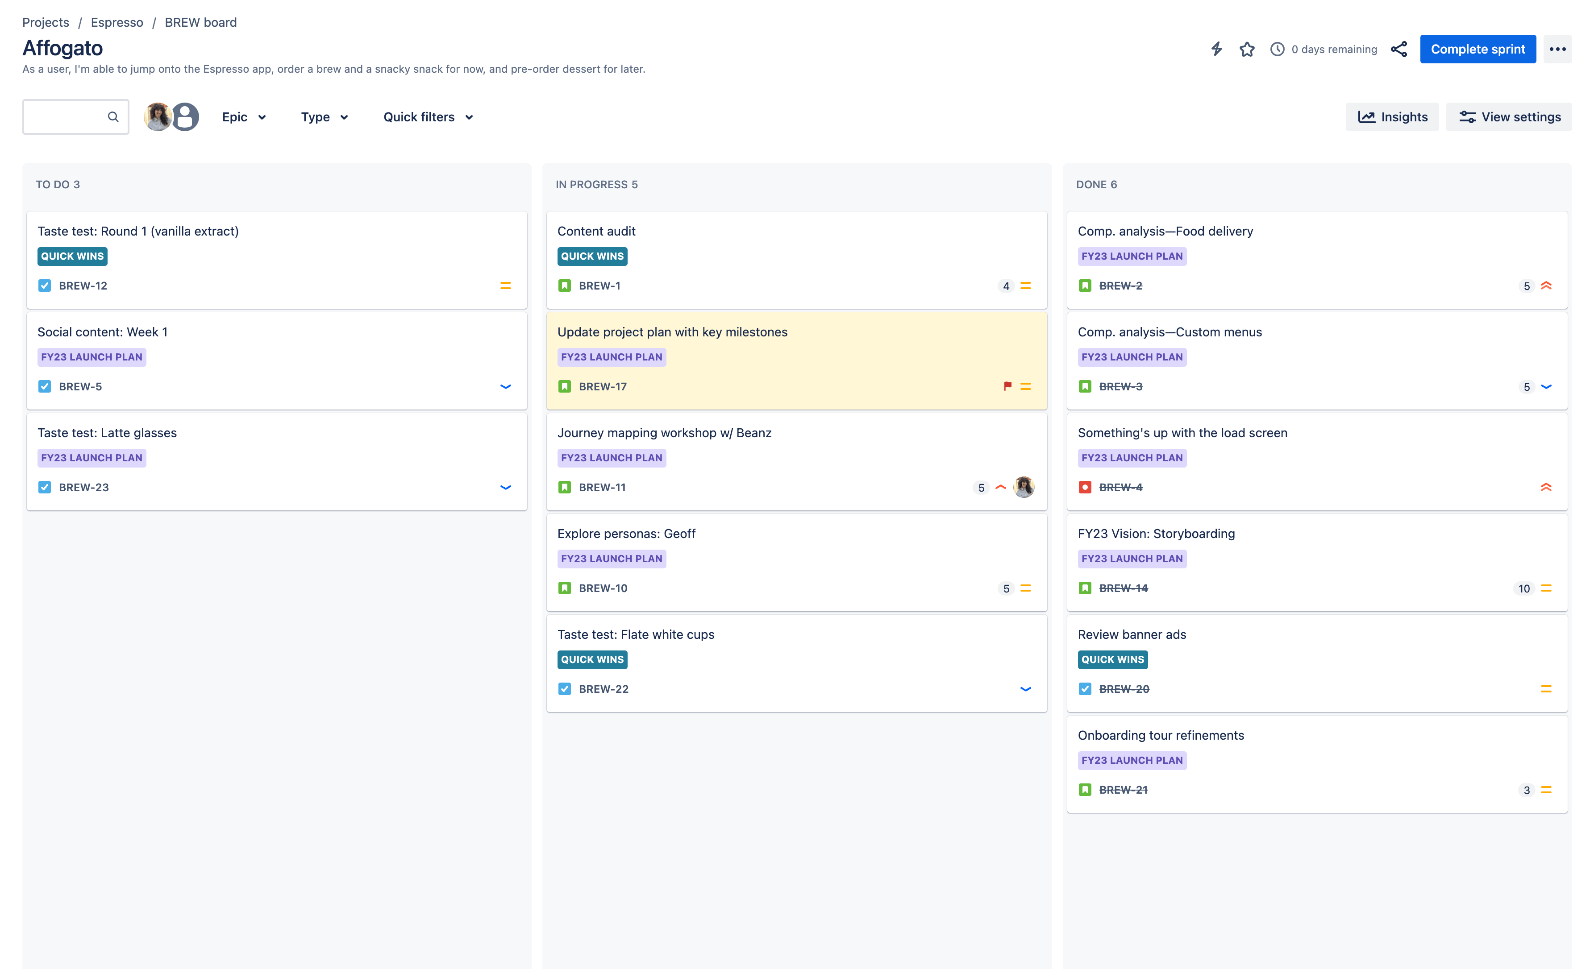The image size is (1590, 969).
Task: Click the Complete sprint button
Action: pyautogui.click(x=1478, y=48)
